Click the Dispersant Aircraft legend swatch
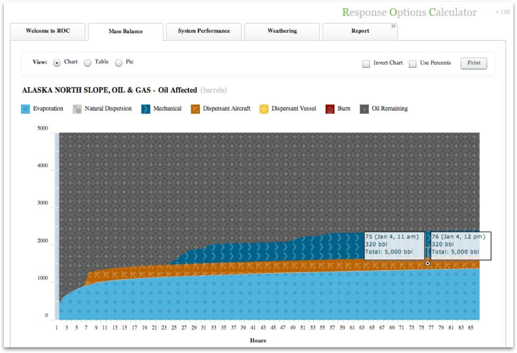Image resolution: width=517 pixels, height=353 pixels. (195, 109)
